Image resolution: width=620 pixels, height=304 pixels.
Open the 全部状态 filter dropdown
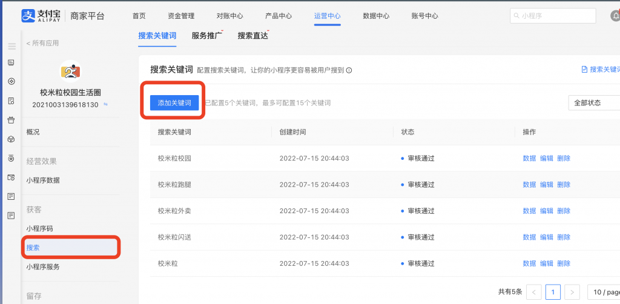594,103
